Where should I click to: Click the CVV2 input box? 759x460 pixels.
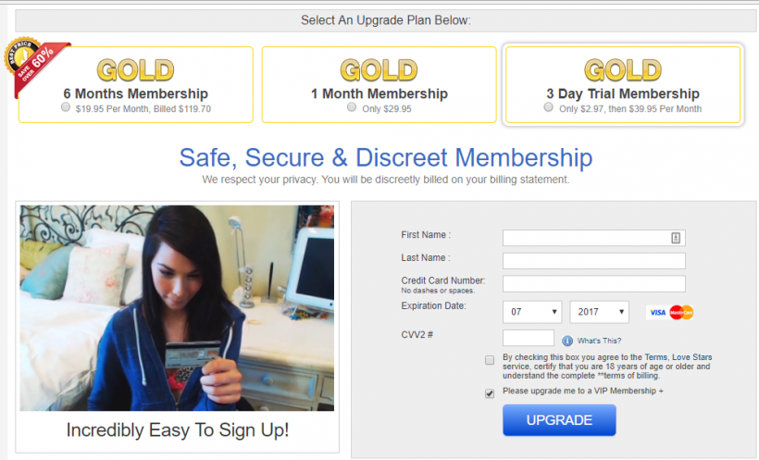[529, 338]
